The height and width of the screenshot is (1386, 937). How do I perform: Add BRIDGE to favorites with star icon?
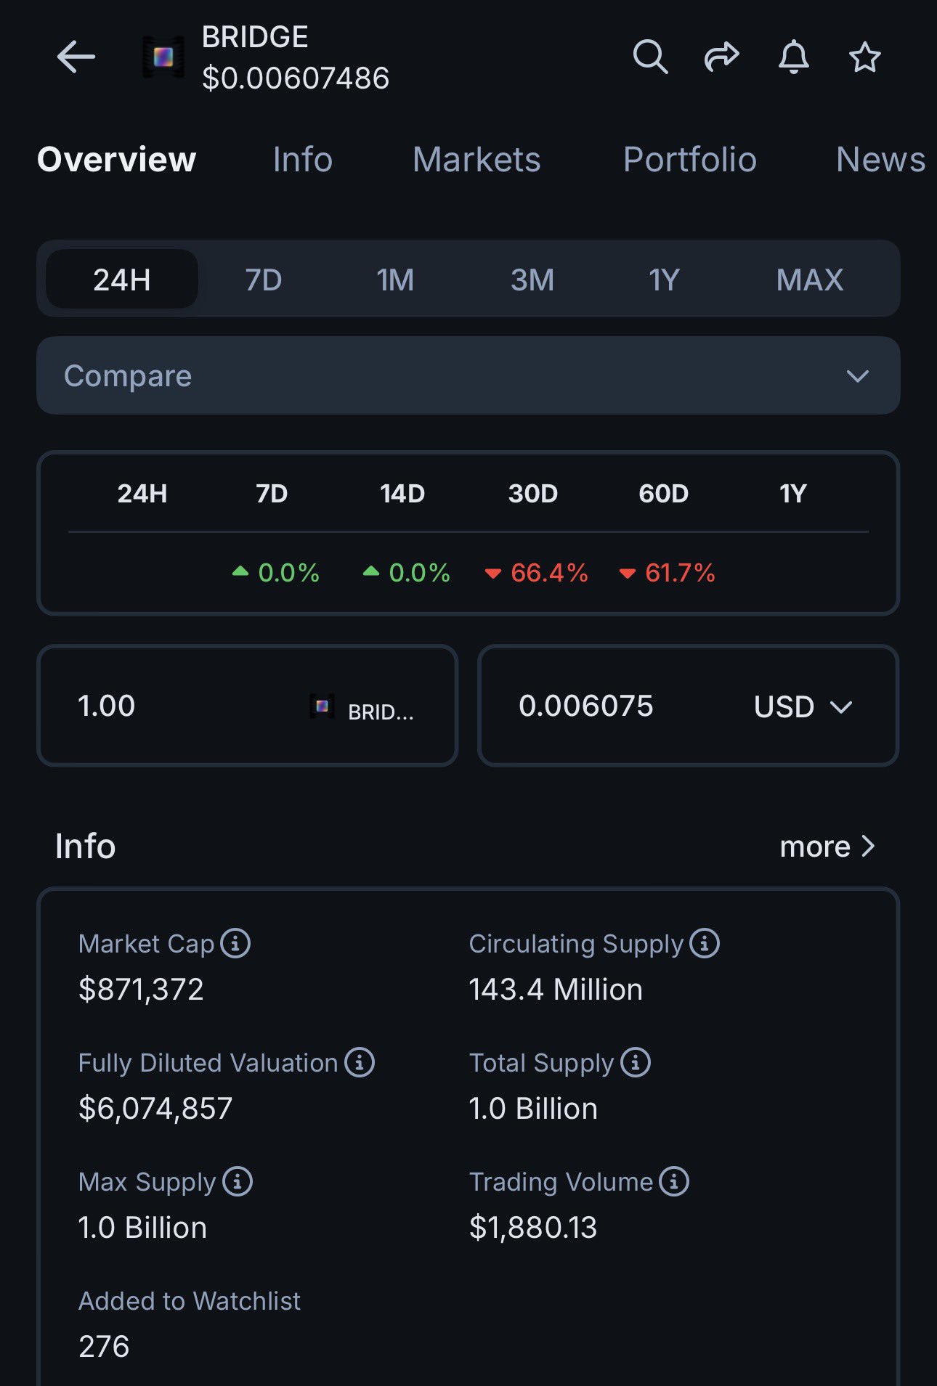864,57
